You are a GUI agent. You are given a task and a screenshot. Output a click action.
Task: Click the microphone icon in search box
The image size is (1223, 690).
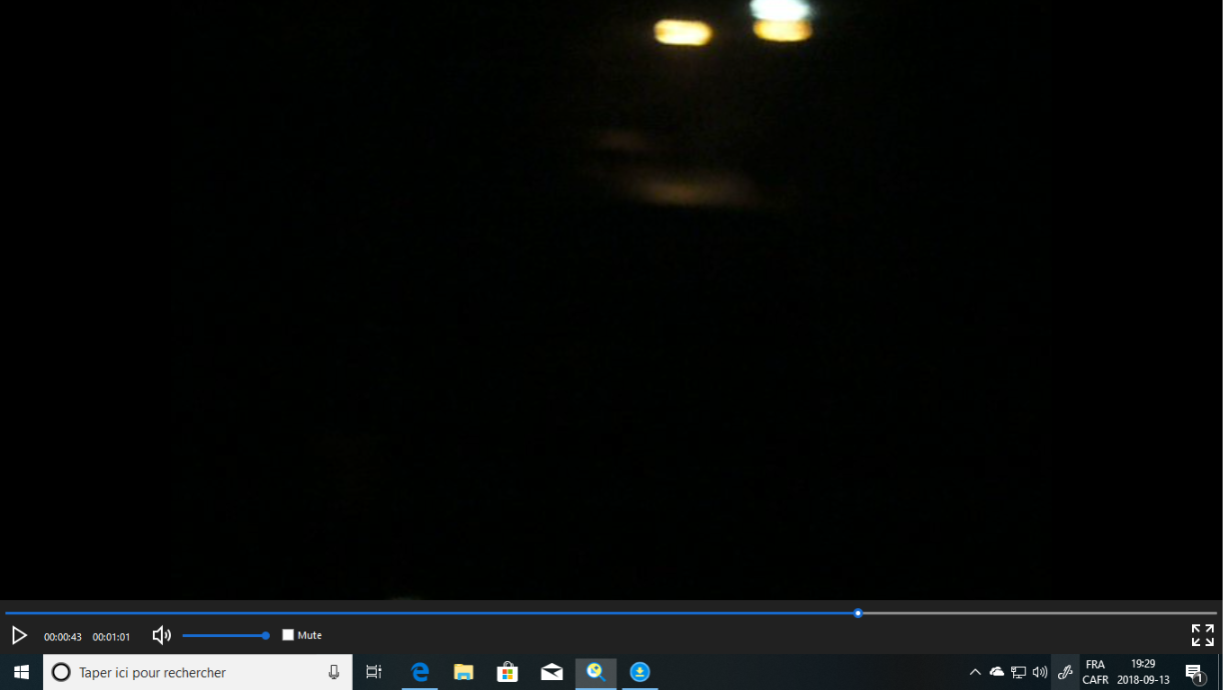334,672
